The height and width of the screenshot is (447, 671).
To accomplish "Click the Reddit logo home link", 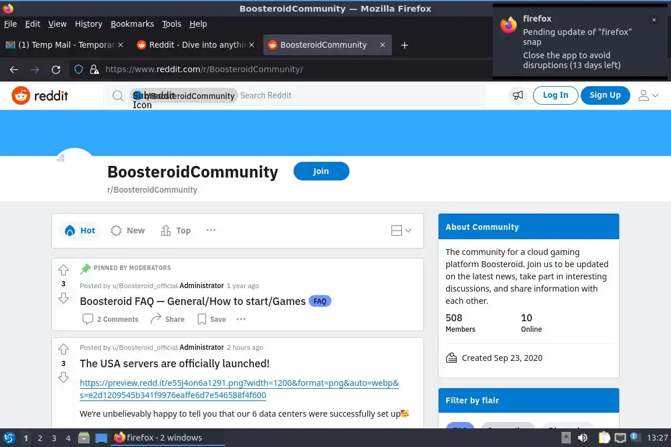I will point(40,95).
